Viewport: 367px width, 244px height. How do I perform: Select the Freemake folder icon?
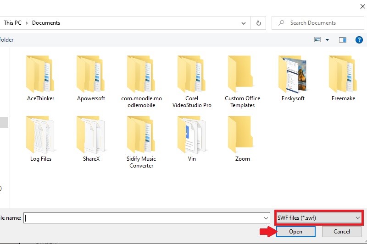[343, 74]
